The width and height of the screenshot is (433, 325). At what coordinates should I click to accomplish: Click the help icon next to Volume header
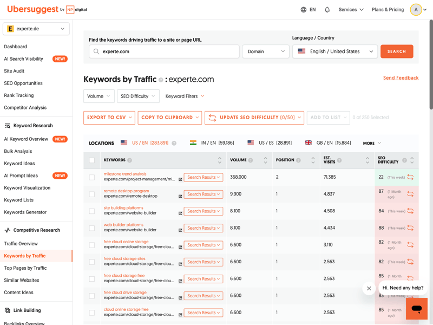(x=251, y=160)
